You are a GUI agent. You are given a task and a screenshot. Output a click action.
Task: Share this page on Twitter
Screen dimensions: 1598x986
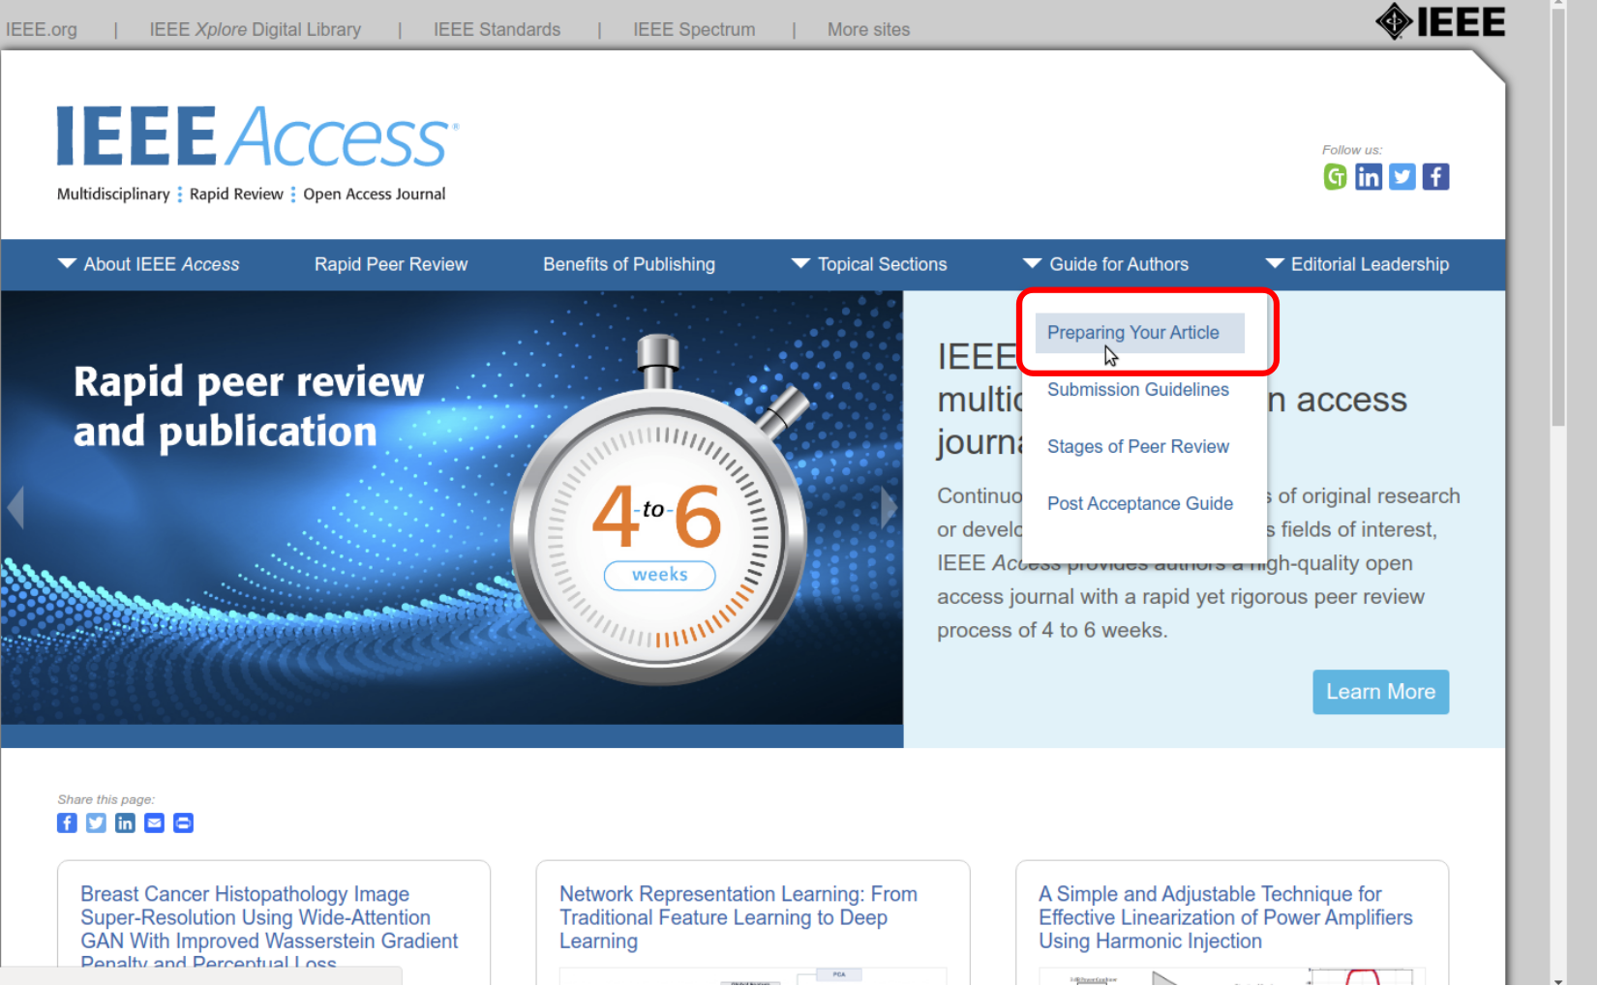pos(96,822)
